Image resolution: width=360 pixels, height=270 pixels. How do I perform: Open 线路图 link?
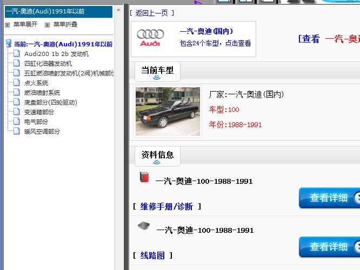point(152,255)
